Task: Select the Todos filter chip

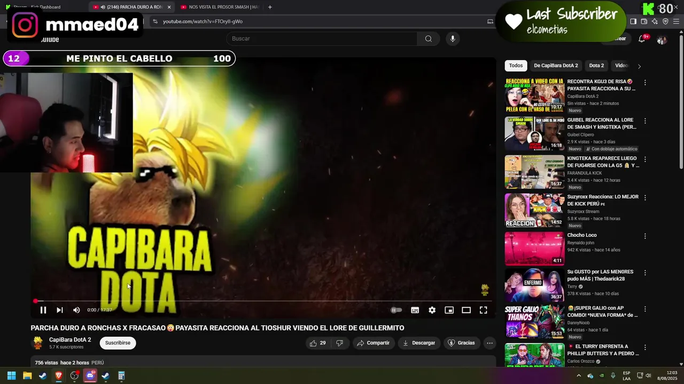Action: pos(516,66)
